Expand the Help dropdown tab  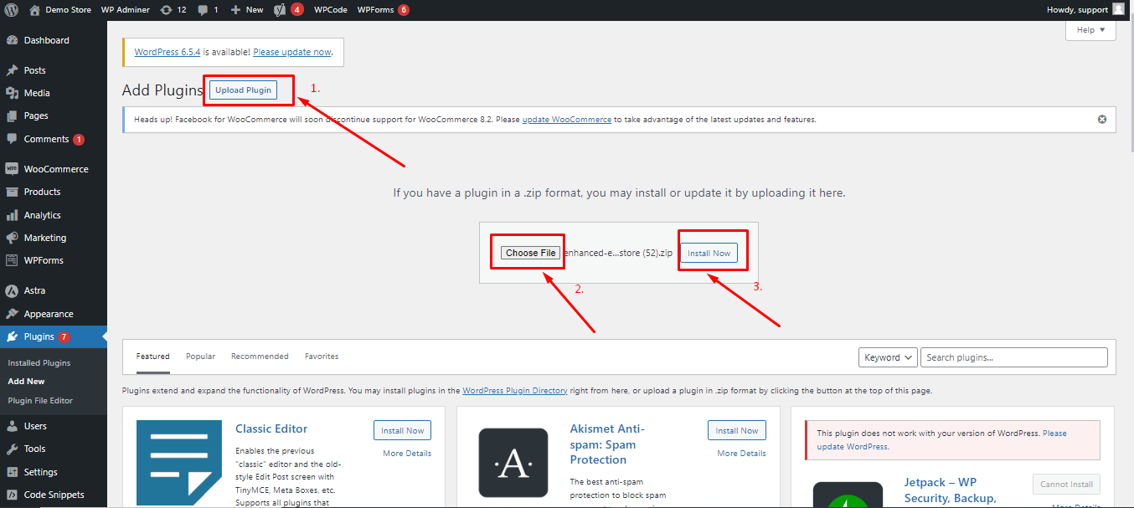pyautogui.click(x=1090, y=30)
